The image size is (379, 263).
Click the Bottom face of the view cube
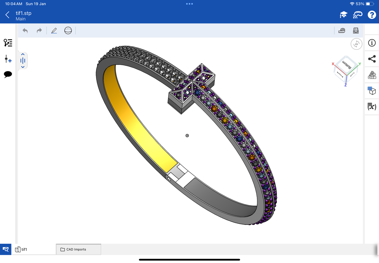pyautogui.click(x=347, y=65)
